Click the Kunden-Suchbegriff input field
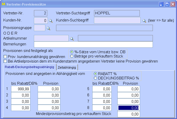Image resolution: width=177 pixels, height=119 pixels. point(117,20)
